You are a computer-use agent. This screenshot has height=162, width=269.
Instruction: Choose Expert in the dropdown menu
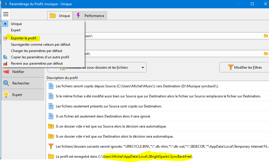pyautogui.click(x=16, y=30)
